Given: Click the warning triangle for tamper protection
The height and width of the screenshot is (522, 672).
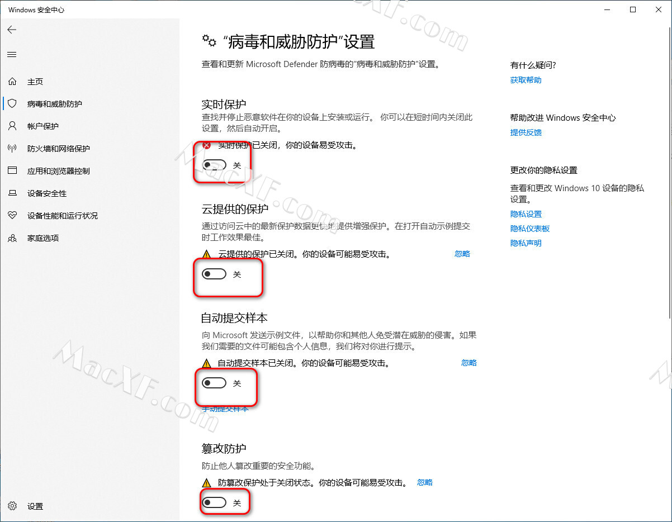Looking at the screenshot, I should [x=207, y=482].
